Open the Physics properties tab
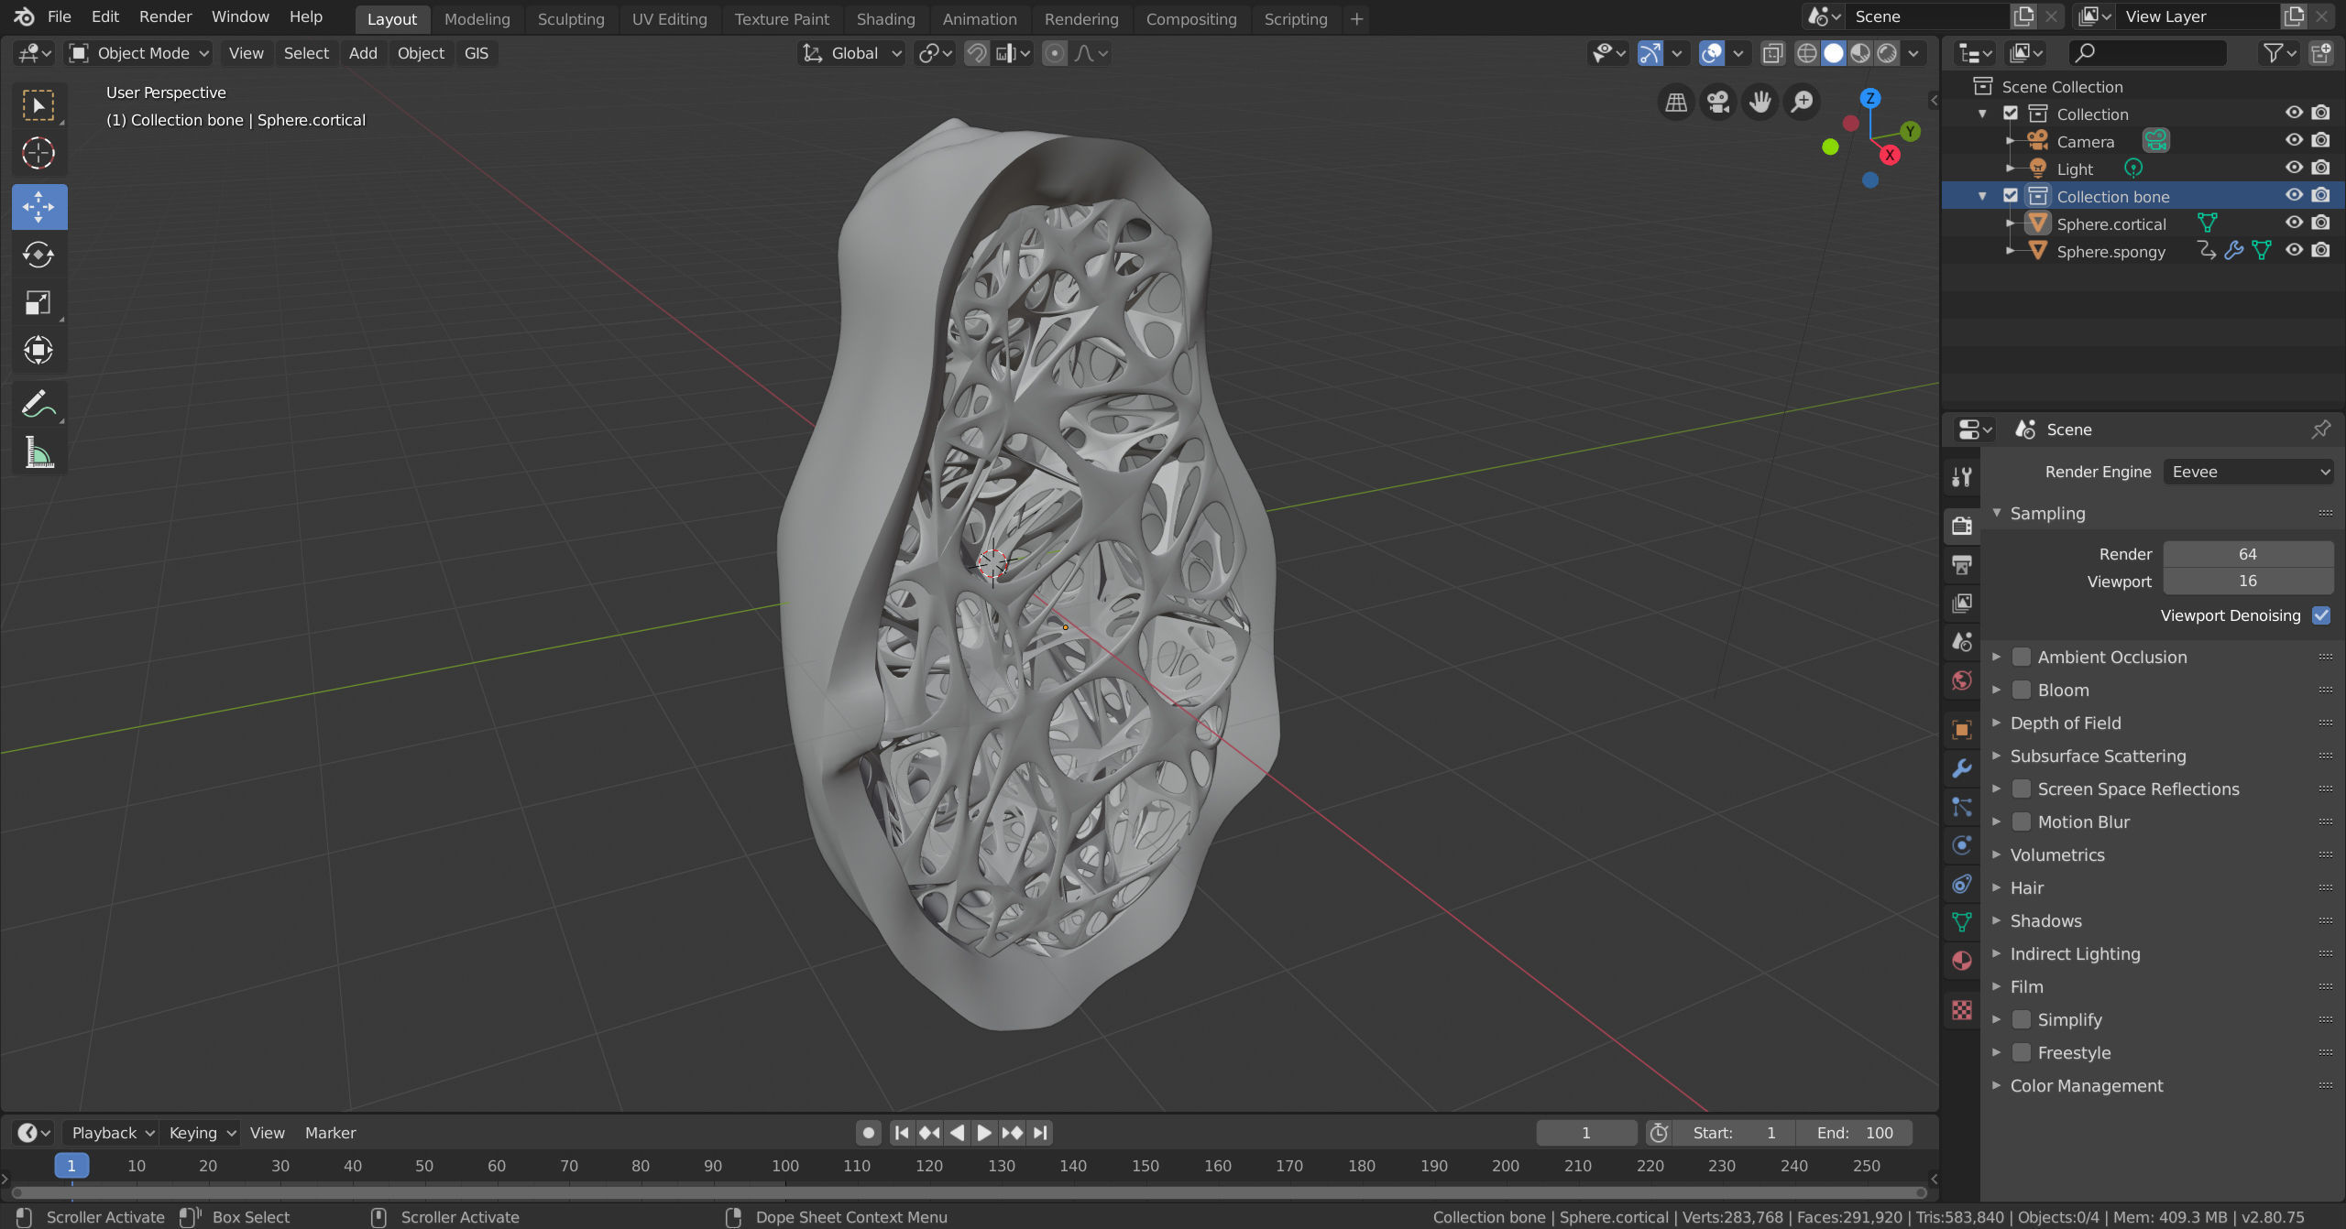 click(1962, 844)
